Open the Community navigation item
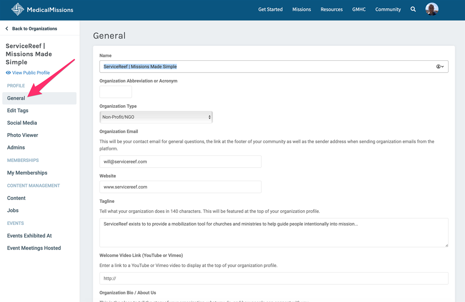The width and height of the screenshot is (465, 302). pyautogui.click(x=388, y=9)
